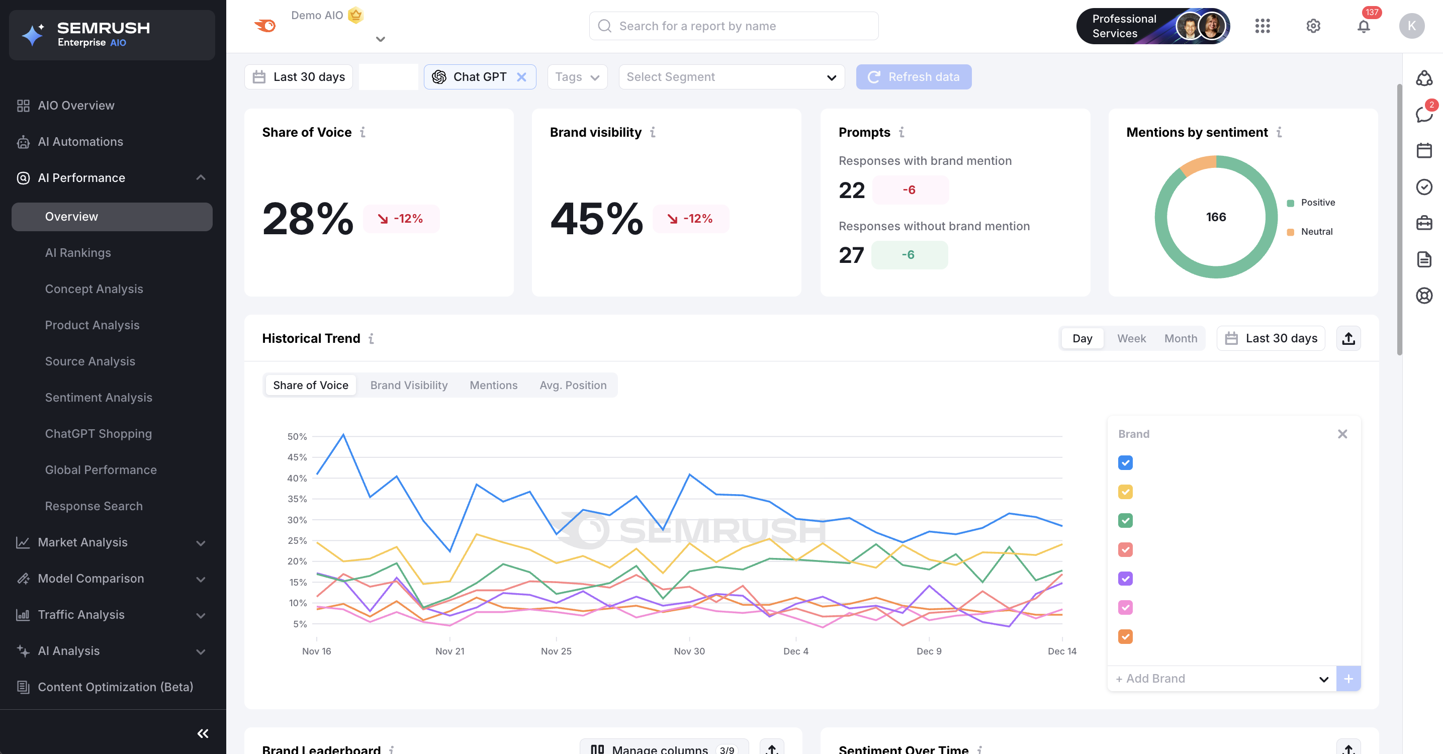Open the settings gear icon
The image size is (1443, 754).
[1313, 26]
